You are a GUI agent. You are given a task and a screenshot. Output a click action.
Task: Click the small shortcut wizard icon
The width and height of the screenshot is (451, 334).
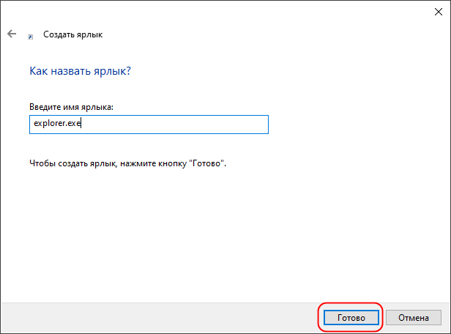click(30, 37)
